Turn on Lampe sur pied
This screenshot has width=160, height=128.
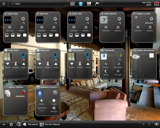(150, 28)
